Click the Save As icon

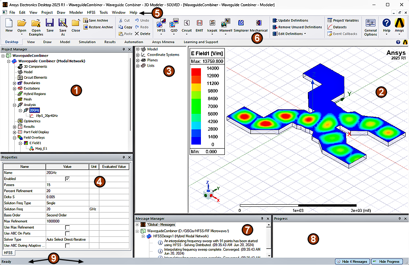[x=63, y=27]
